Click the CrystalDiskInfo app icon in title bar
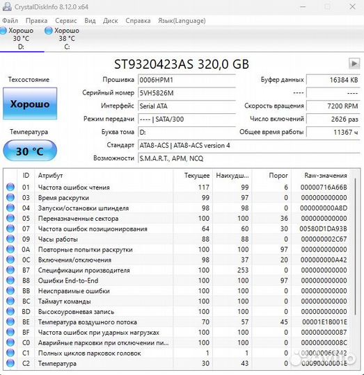Viewport: 364px width, 375px height. point(7,7)
